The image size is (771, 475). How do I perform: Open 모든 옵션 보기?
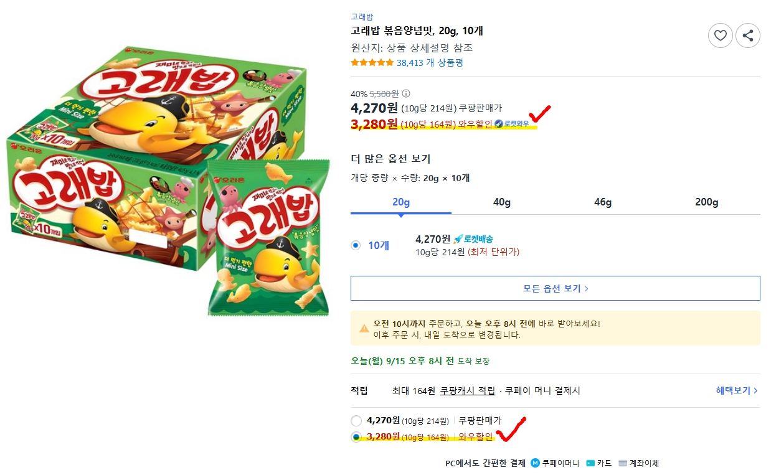pyautogui.click(x=555, y=288)
